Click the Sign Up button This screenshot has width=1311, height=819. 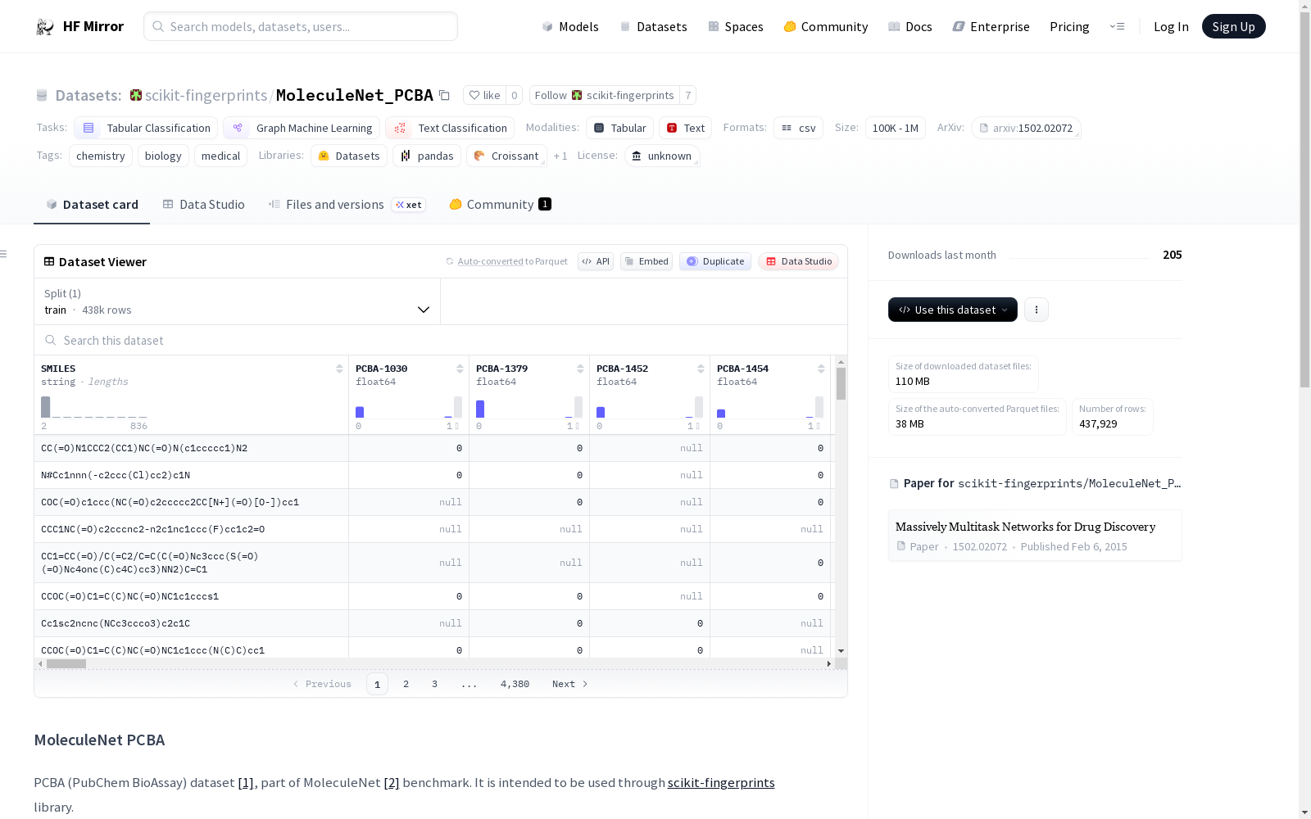point(1233,26)
